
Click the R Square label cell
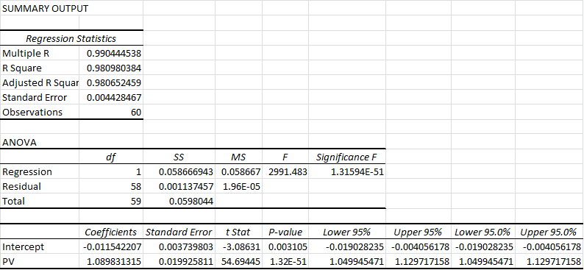pos(40,68)
